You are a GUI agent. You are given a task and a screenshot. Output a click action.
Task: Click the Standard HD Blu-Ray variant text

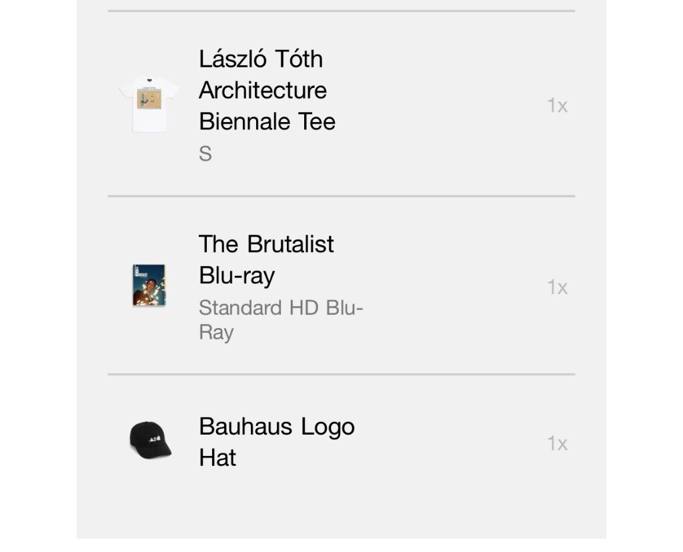tap(281, 320)
